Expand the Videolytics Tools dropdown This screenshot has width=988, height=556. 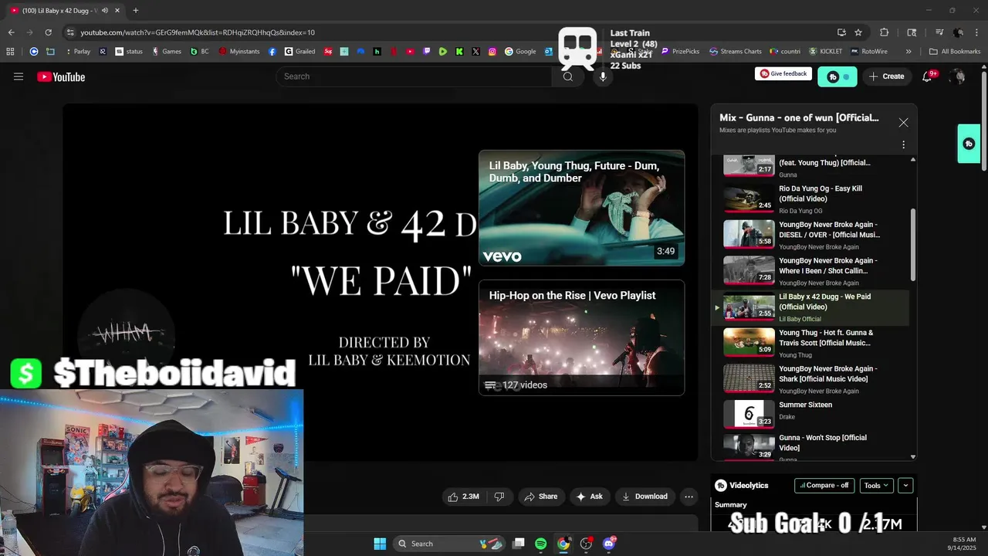(x=876, y=486)
